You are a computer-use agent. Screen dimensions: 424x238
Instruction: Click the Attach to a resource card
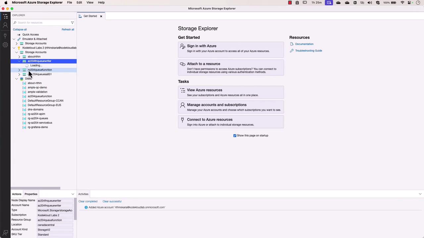(x=231, y=68)
